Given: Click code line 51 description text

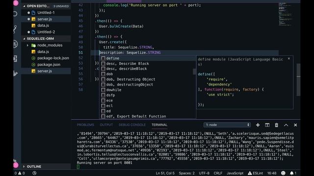Looking at the screenshot, I should 130,53.
